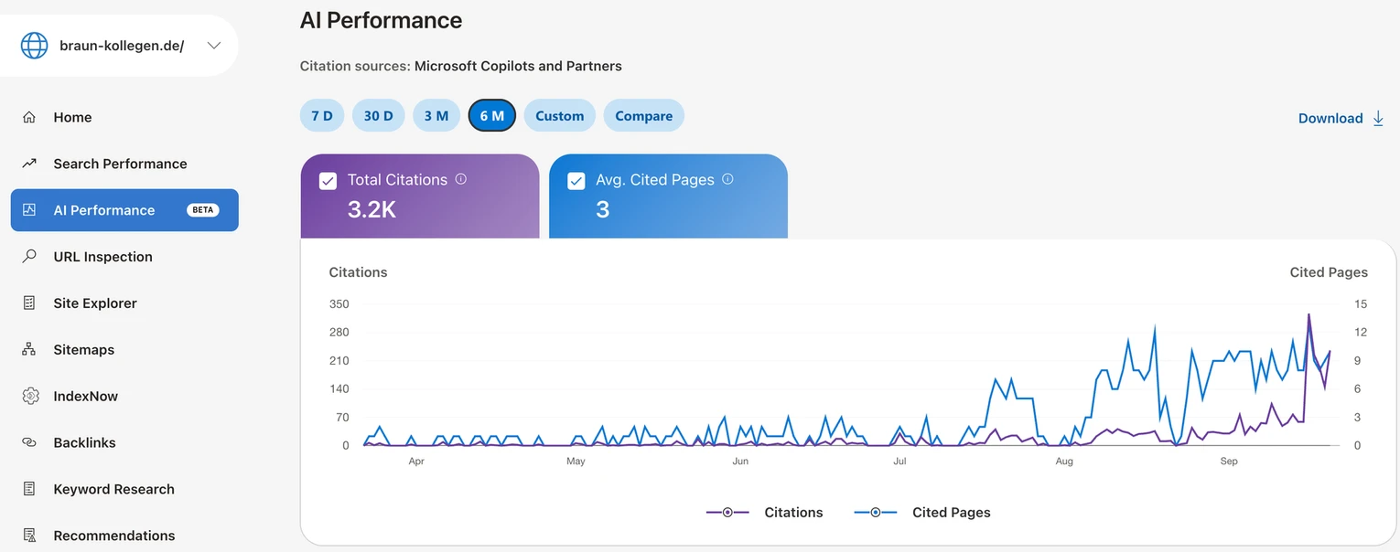This screenshot has height=552, width=1400.
Task: Click the globe site icon
Action: (34, 46)
